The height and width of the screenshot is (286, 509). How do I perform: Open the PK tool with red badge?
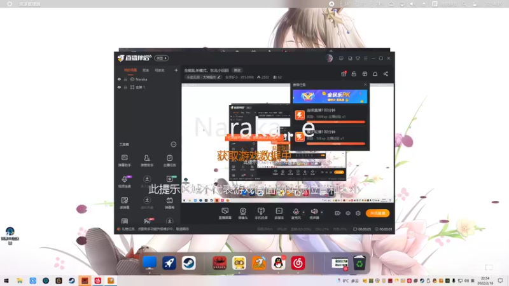coord(147,221)
